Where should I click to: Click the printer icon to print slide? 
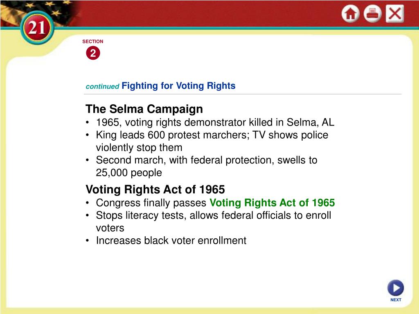[372, 13]
